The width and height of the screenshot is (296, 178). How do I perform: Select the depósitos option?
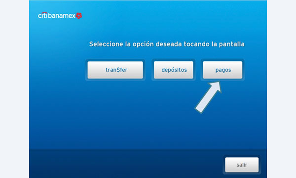(x=174, y=70)
